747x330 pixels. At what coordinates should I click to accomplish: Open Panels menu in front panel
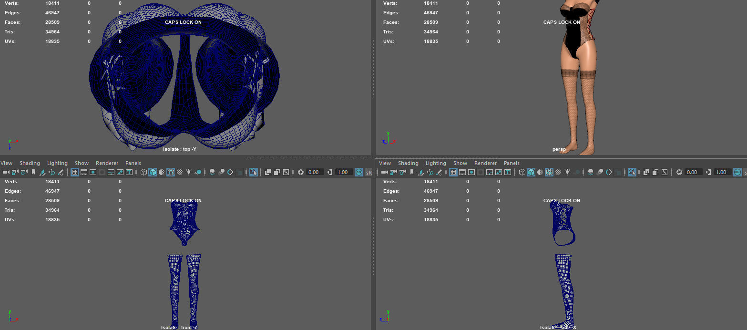133,163
